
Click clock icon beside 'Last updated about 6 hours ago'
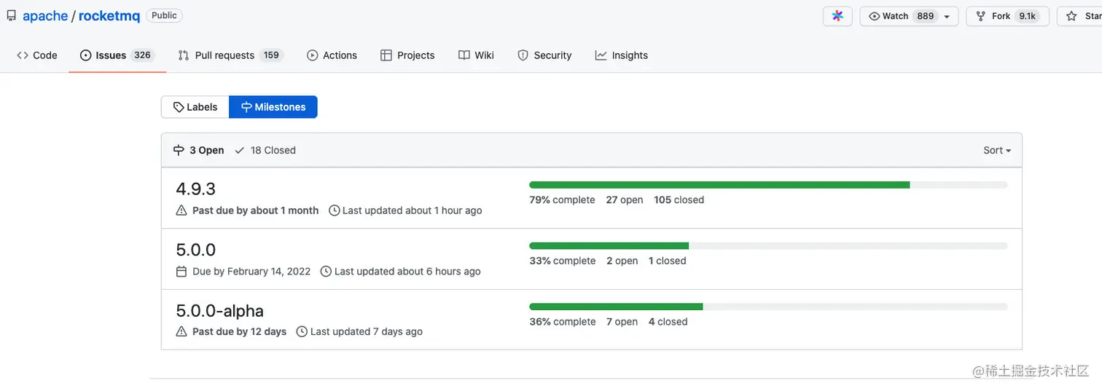pyautogui.click(x=327, y=272)
